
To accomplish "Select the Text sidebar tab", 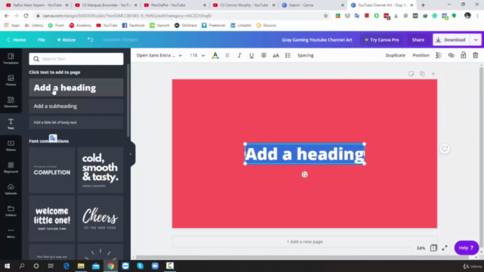I will [x=11, y=124].
